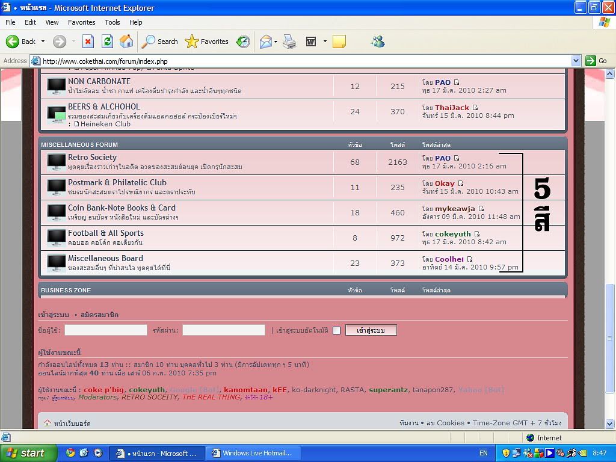The image size is (616, 462).
Task: Click the Go button next to address bar
Action: [x=596, y=61]
